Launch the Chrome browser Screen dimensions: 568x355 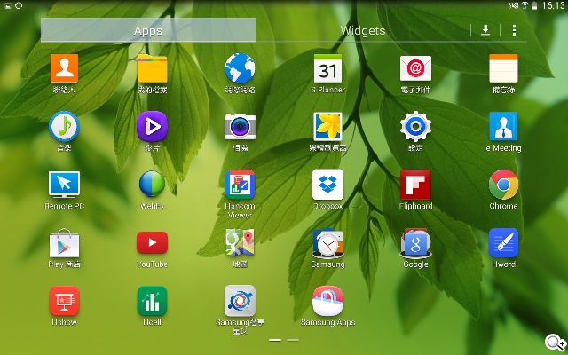pos(503,185)
